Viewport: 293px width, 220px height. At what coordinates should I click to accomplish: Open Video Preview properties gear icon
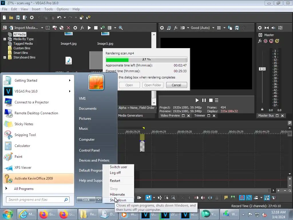(162, 28)
